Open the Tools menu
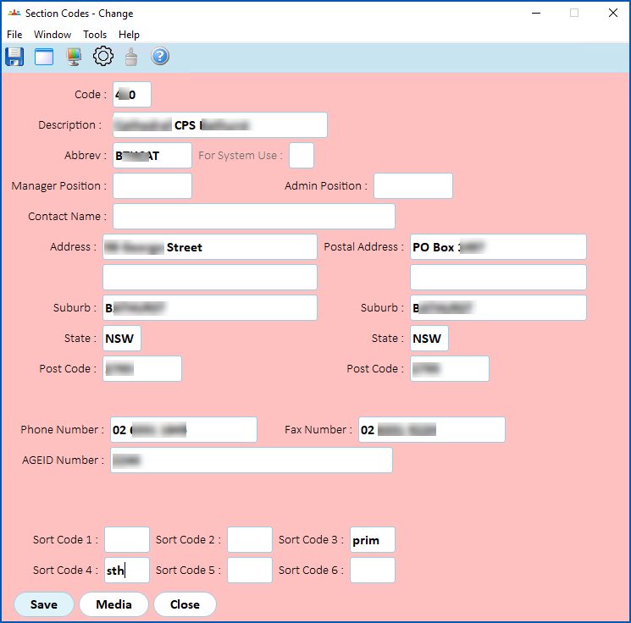 (x=95, y=35)
